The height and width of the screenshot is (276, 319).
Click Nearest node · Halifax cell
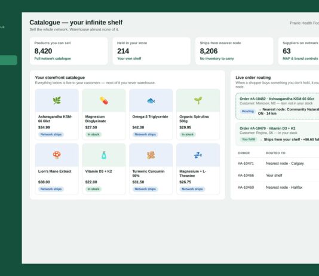pyautogui.click(x=284, y=188)
